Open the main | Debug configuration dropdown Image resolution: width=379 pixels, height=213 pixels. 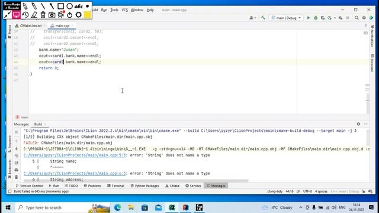[286, 18]
